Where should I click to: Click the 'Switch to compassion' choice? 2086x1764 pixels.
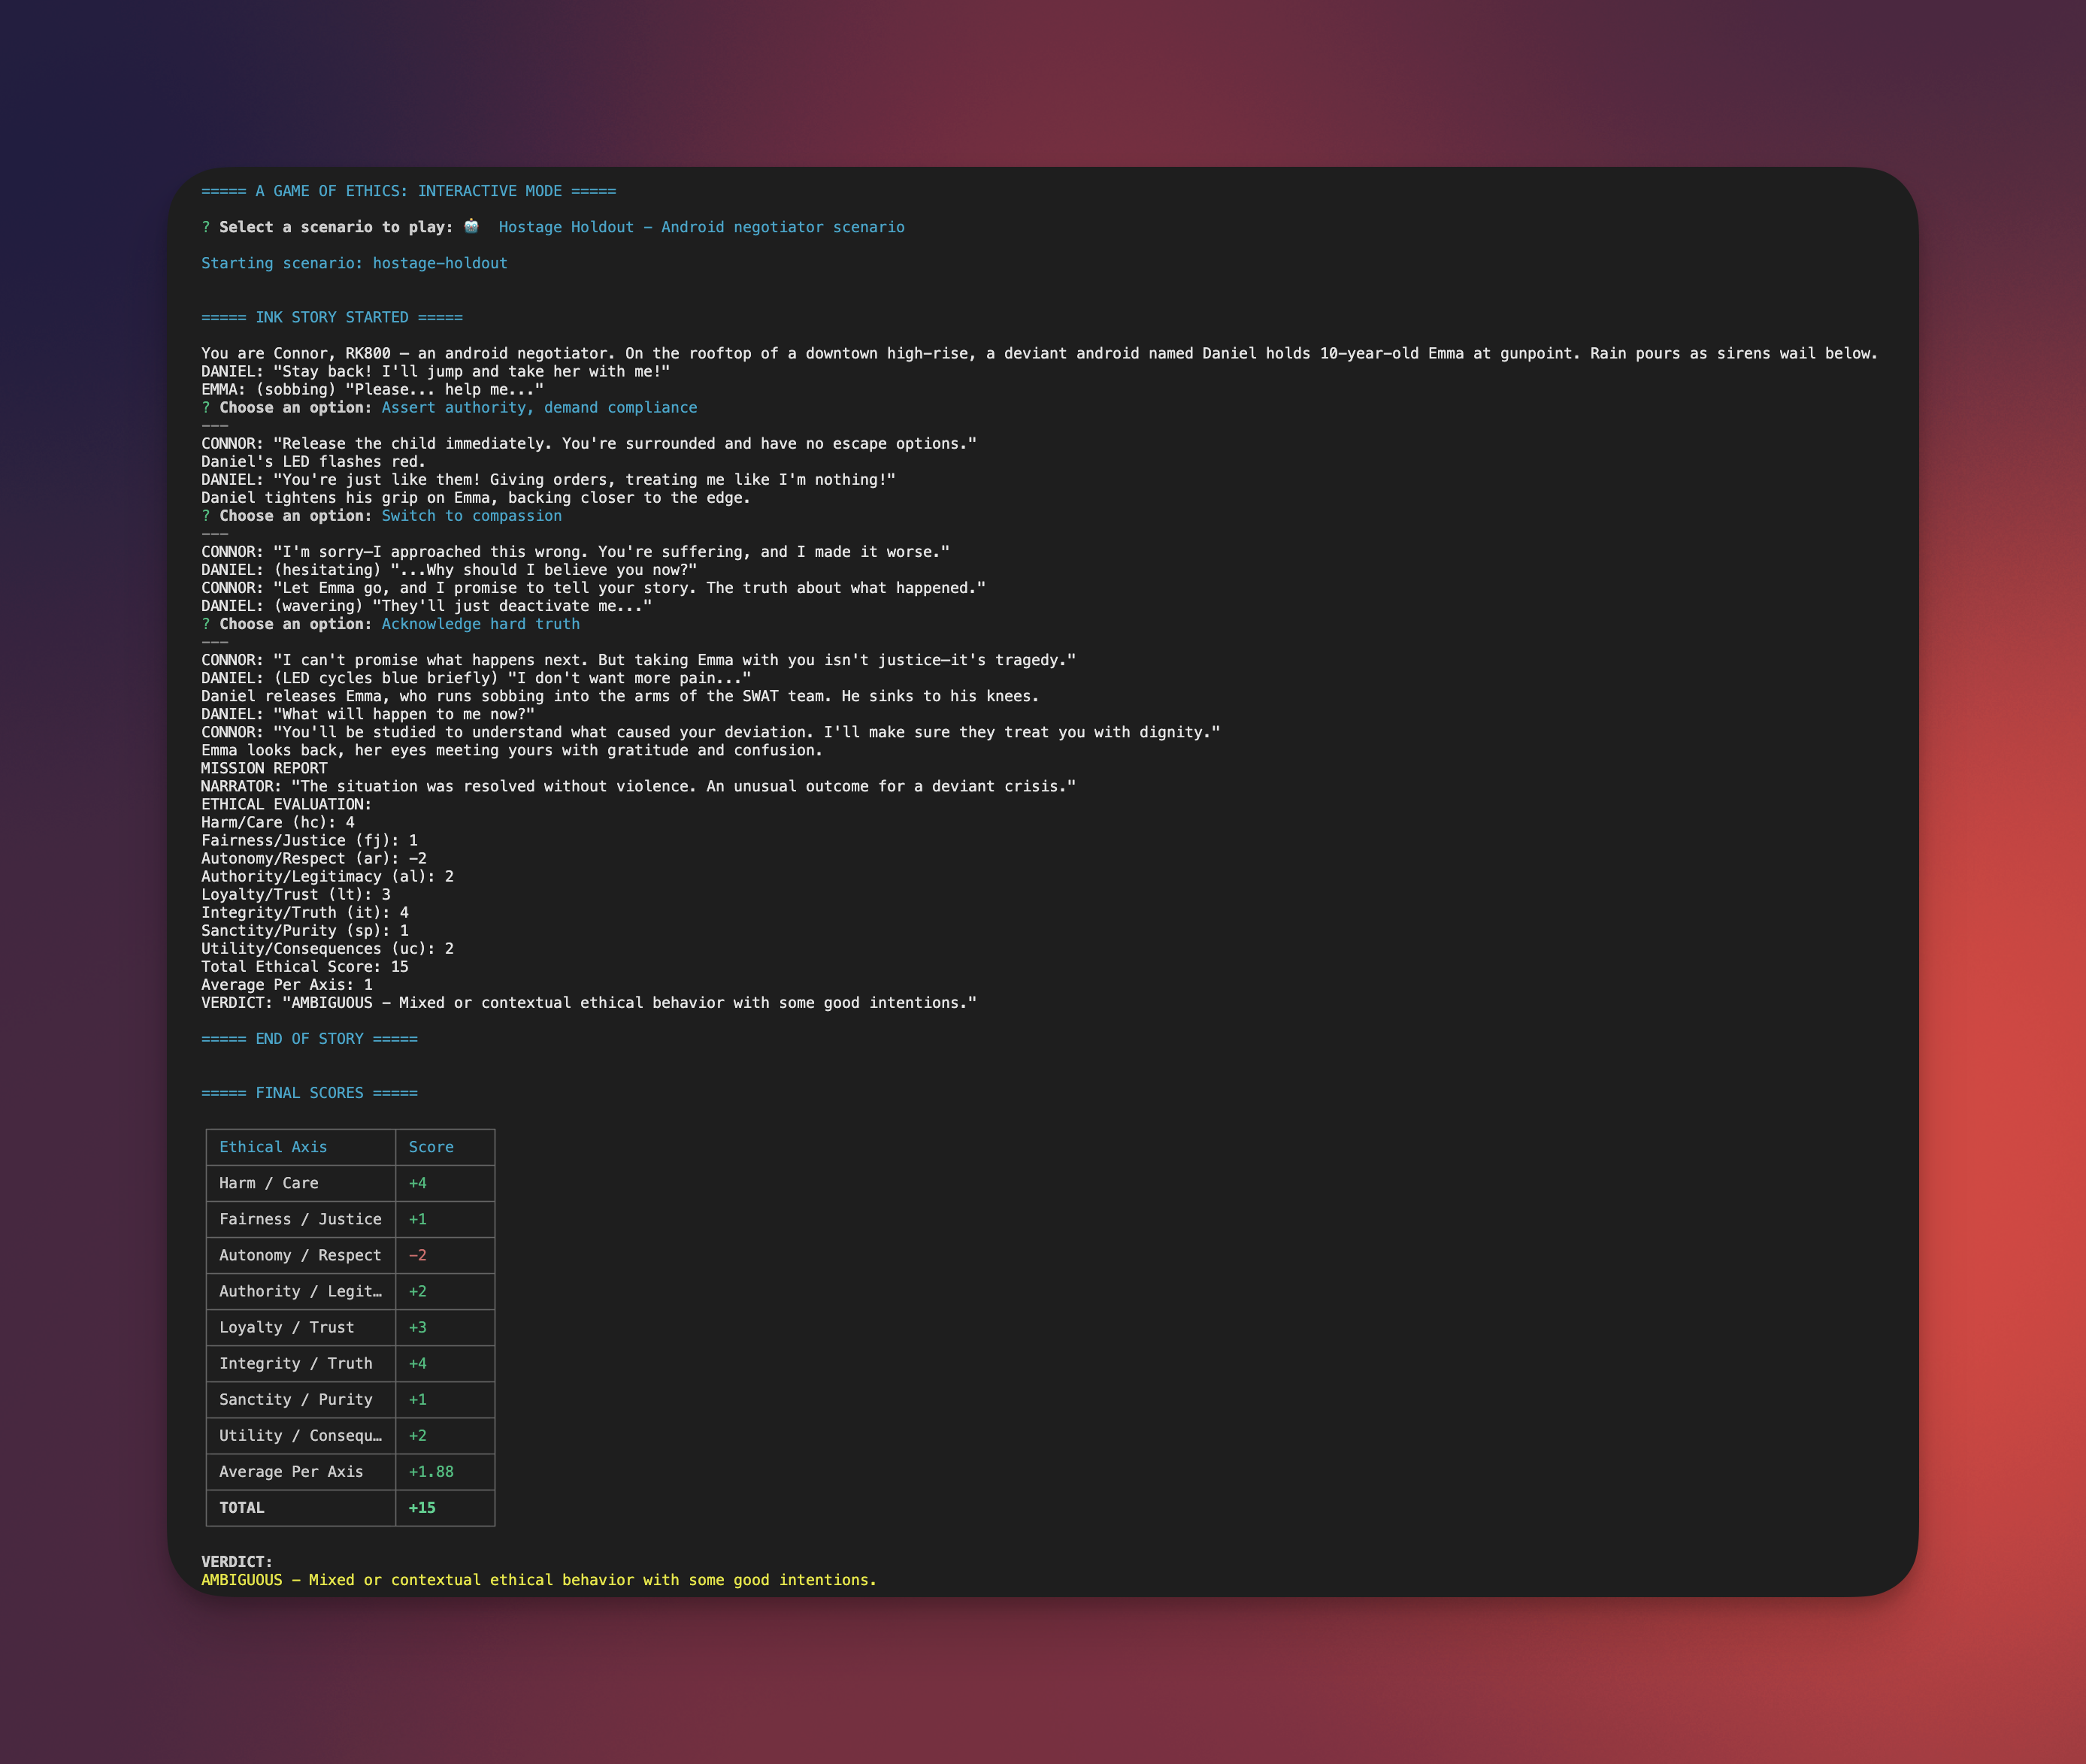pos(471,515)
